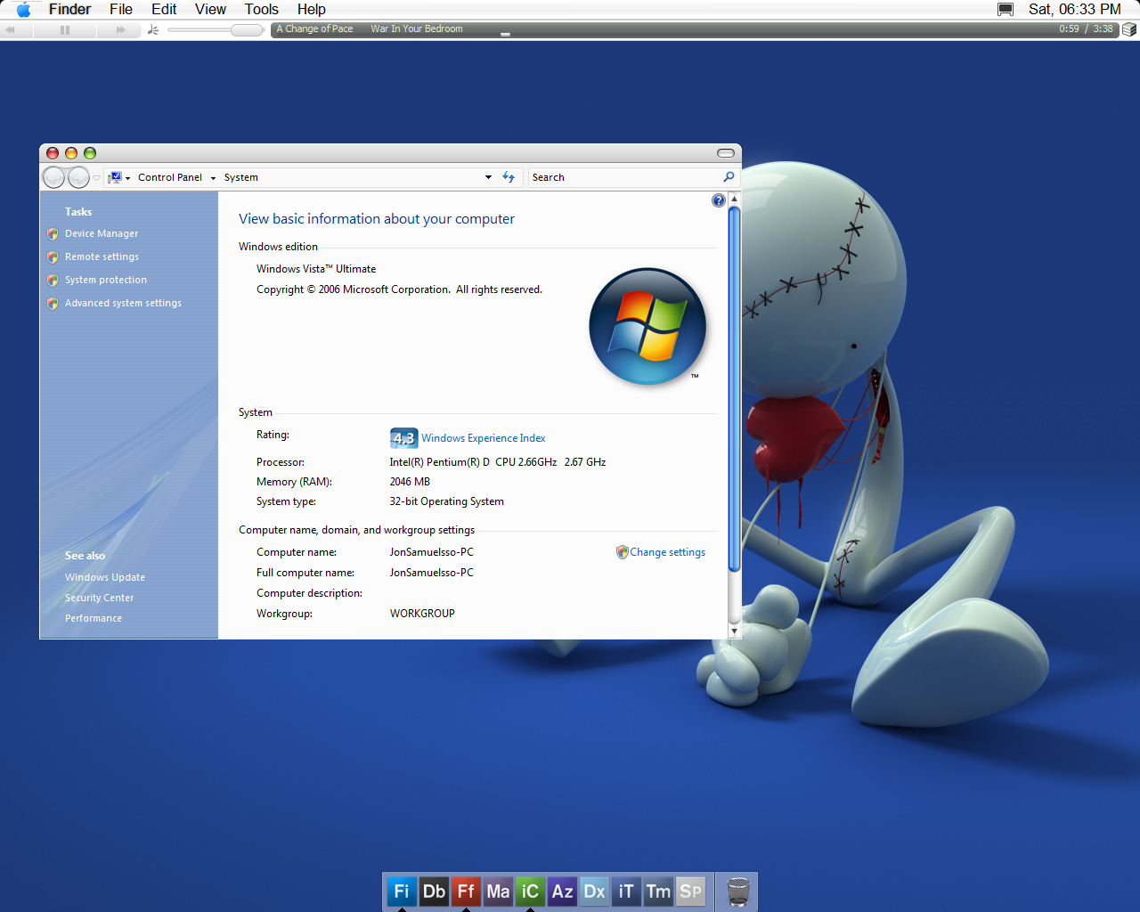Click the speaker volume icon
This screenshot has width=1140, height=912.
(x=153, y=29)
